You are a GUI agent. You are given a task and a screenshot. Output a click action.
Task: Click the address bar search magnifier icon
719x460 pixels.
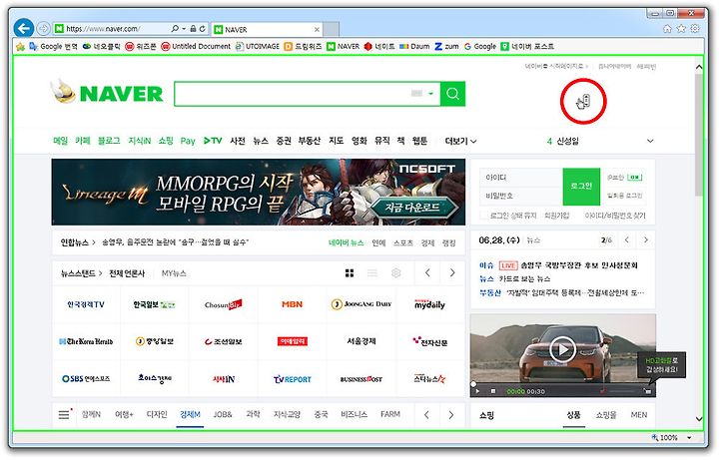(175, 28)
